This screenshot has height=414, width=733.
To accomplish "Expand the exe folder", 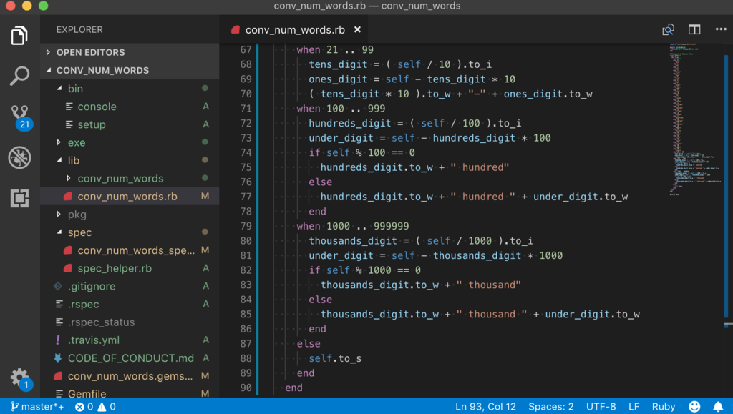I will pyautogui.click(x=130, y=142).
